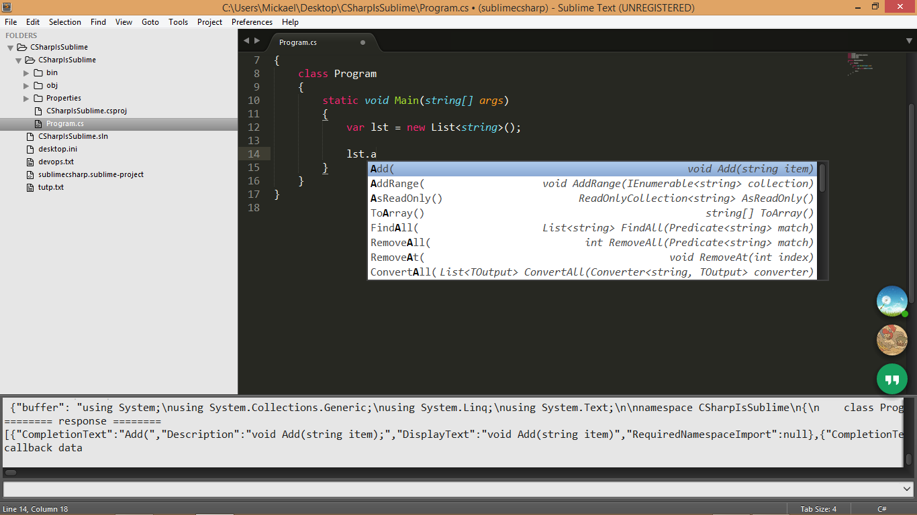Screen dimensions: 917x515
Task: Open the tab list dropdown arrow
Action: point(909,41)
